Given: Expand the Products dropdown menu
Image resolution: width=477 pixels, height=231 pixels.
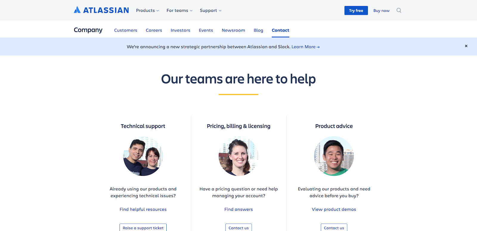Looking at the screenshot, I should 147,10.
